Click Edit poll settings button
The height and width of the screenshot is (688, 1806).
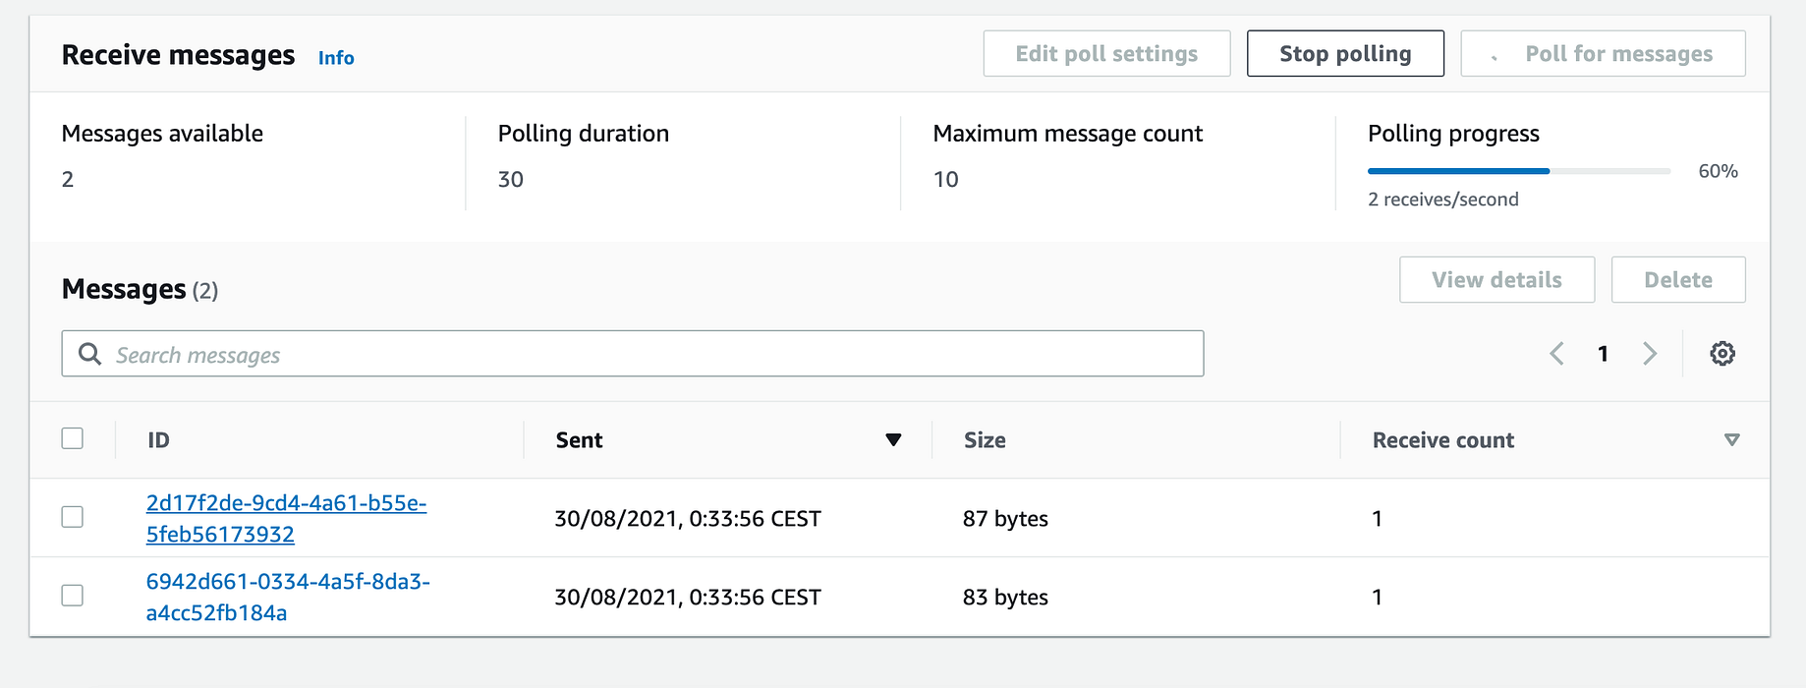(1106, 53)
